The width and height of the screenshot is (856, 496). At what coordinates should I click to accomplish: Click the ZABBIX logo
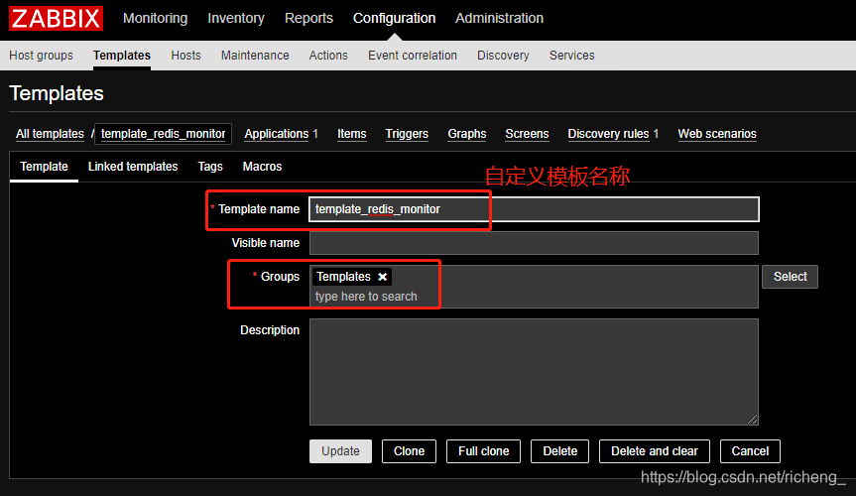pos(56,18)
